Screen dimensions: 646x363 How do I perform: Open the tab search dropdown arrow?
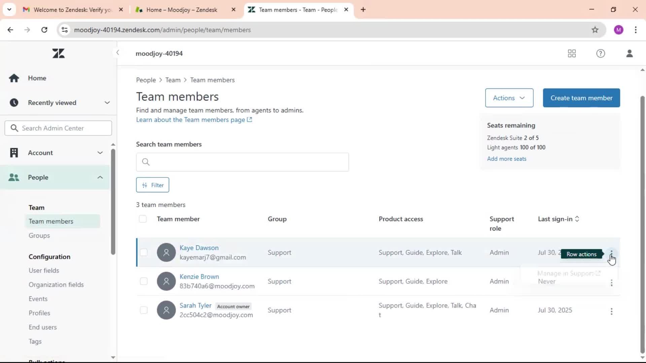click(9, 10)
